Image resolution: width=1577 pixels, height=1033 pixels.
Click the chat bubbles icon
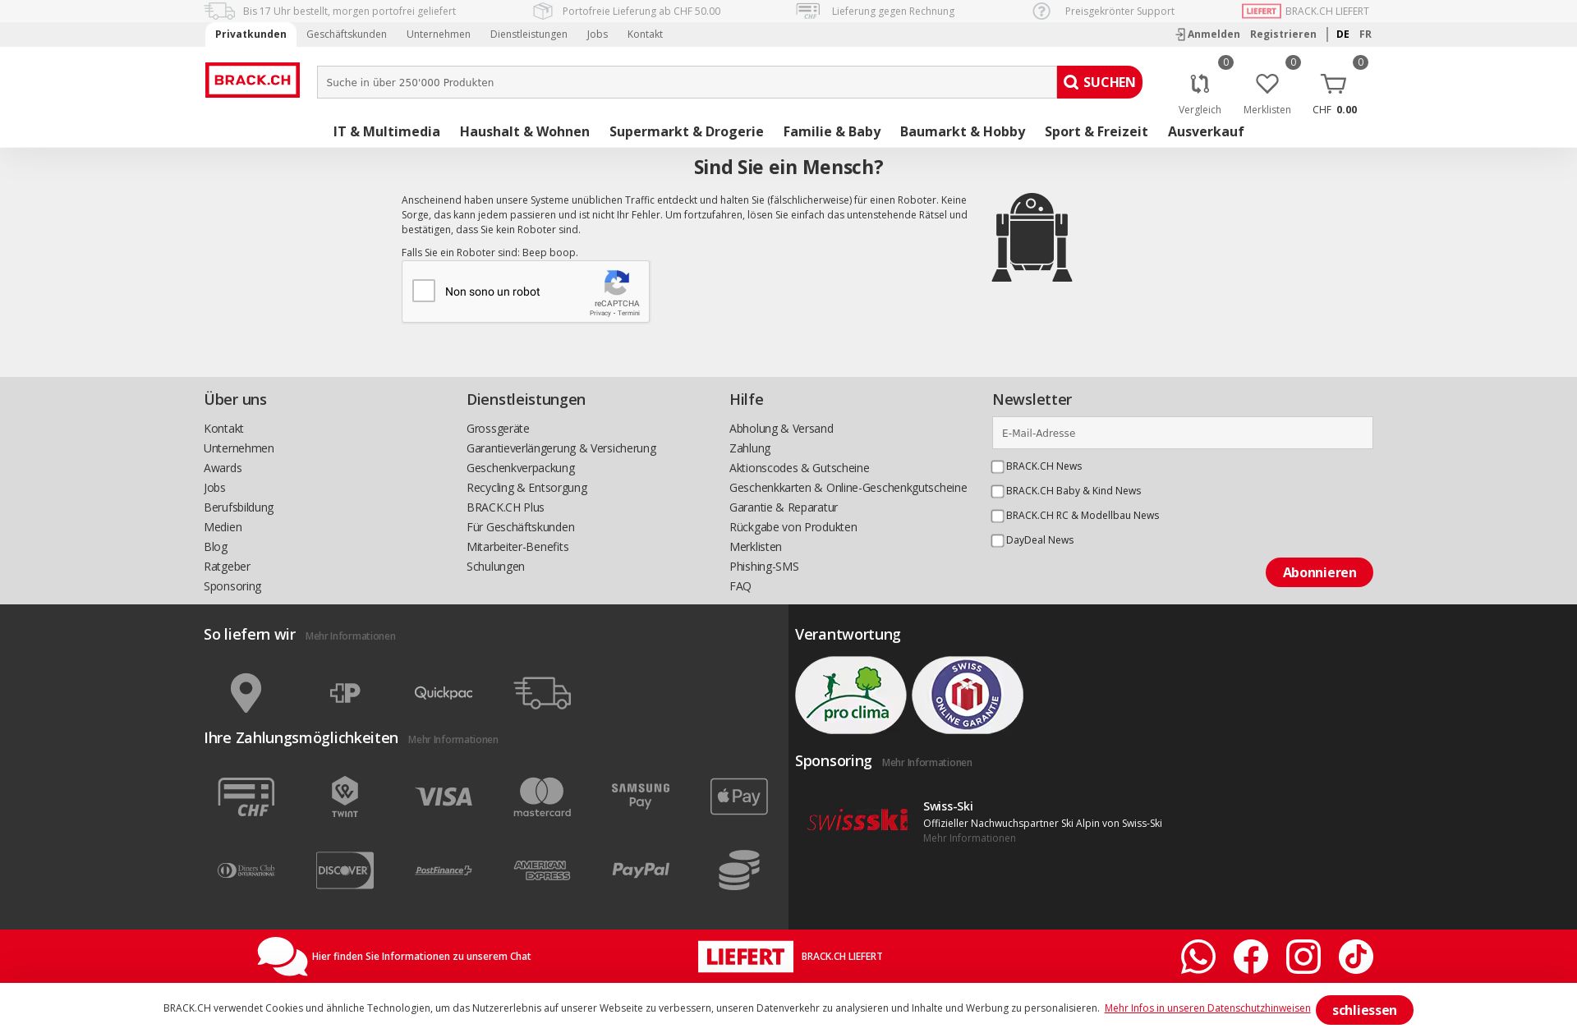pyautogui.click(x=282, y=957)
